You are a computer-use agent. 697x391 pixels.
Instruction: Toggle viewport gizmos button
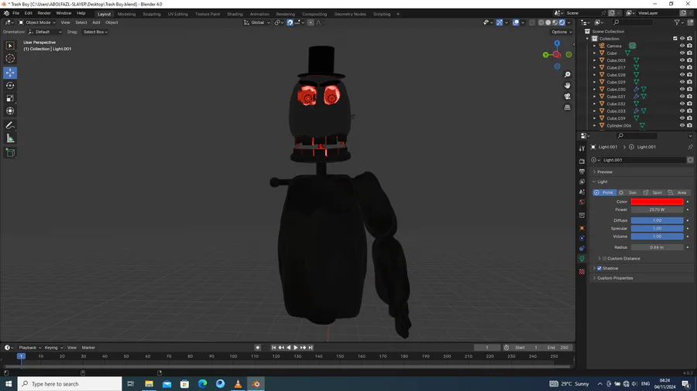(500, 22)
